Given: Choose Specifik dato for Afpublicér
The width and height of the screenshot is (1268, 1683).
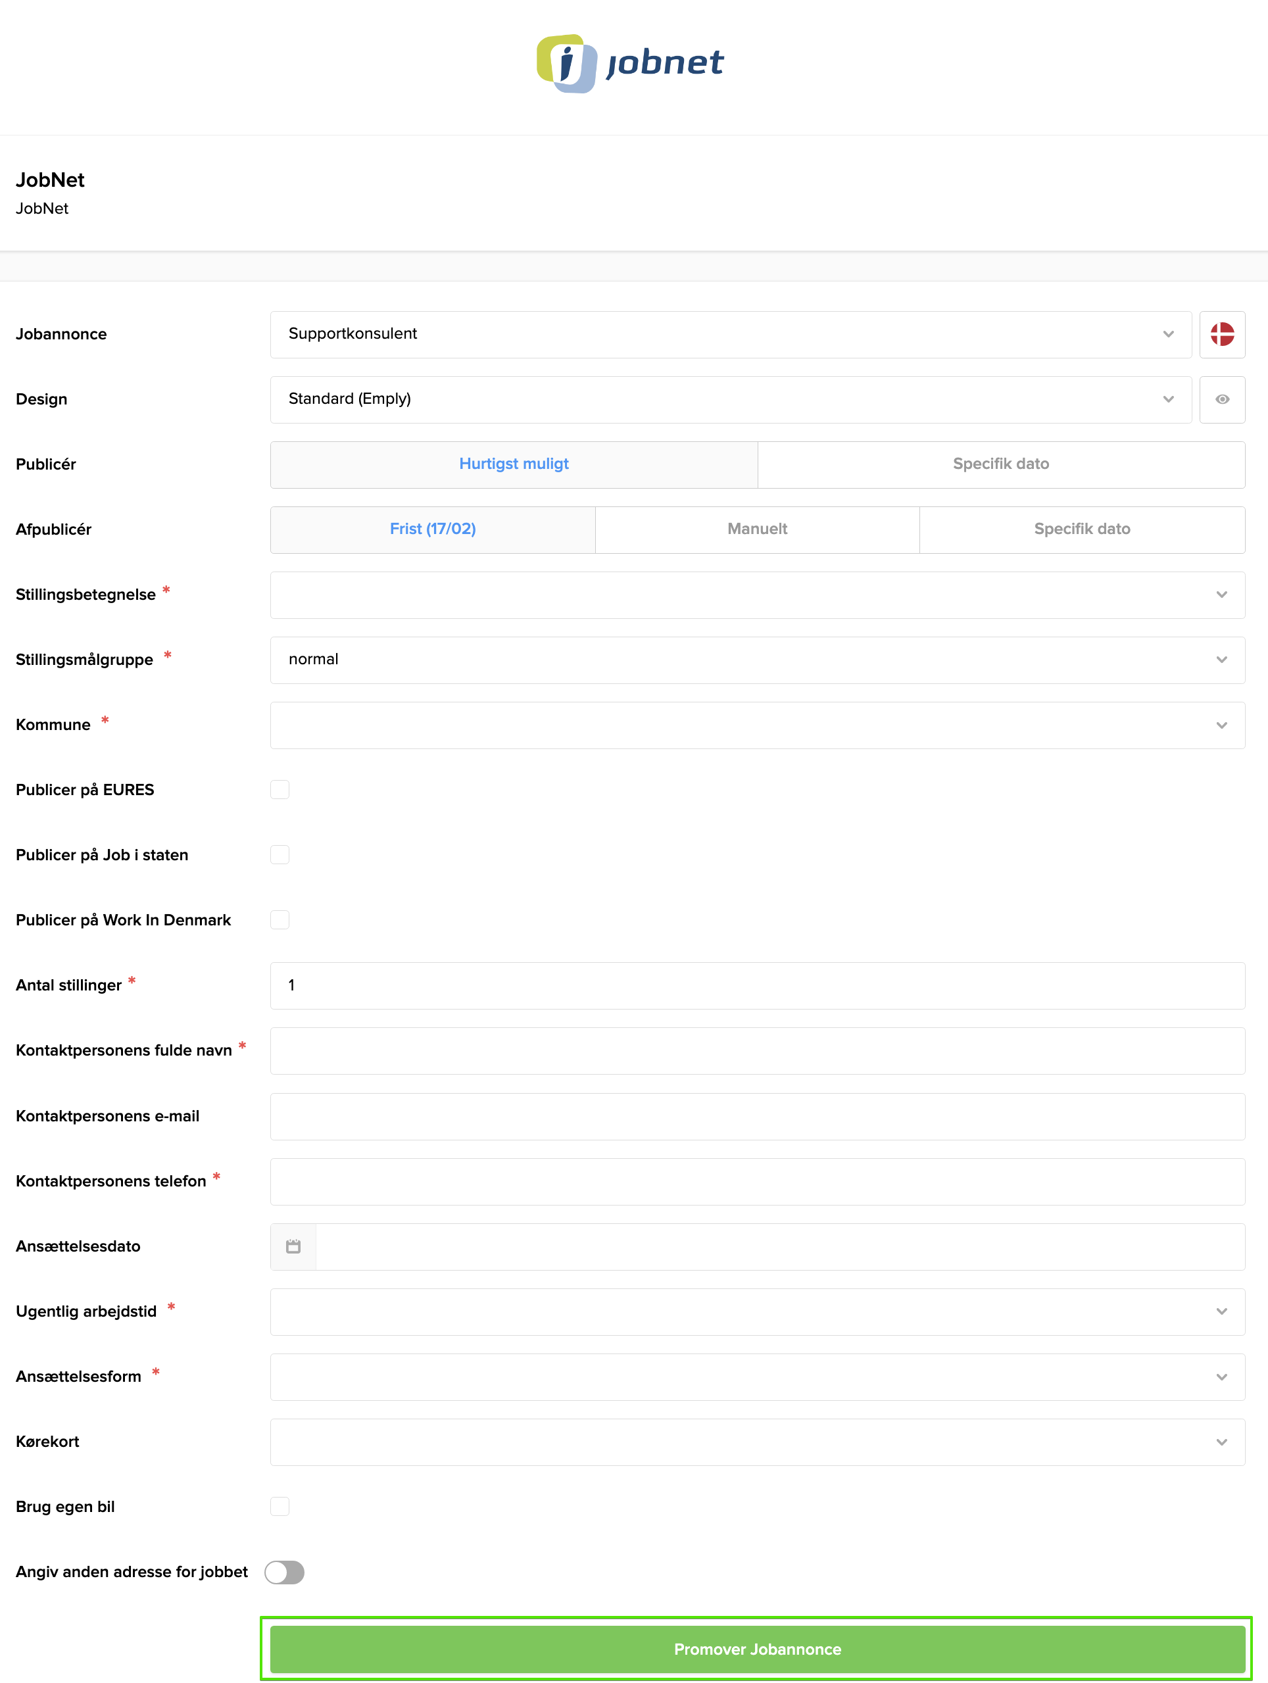Looking at the screenshot, I should coord(1083,529).
